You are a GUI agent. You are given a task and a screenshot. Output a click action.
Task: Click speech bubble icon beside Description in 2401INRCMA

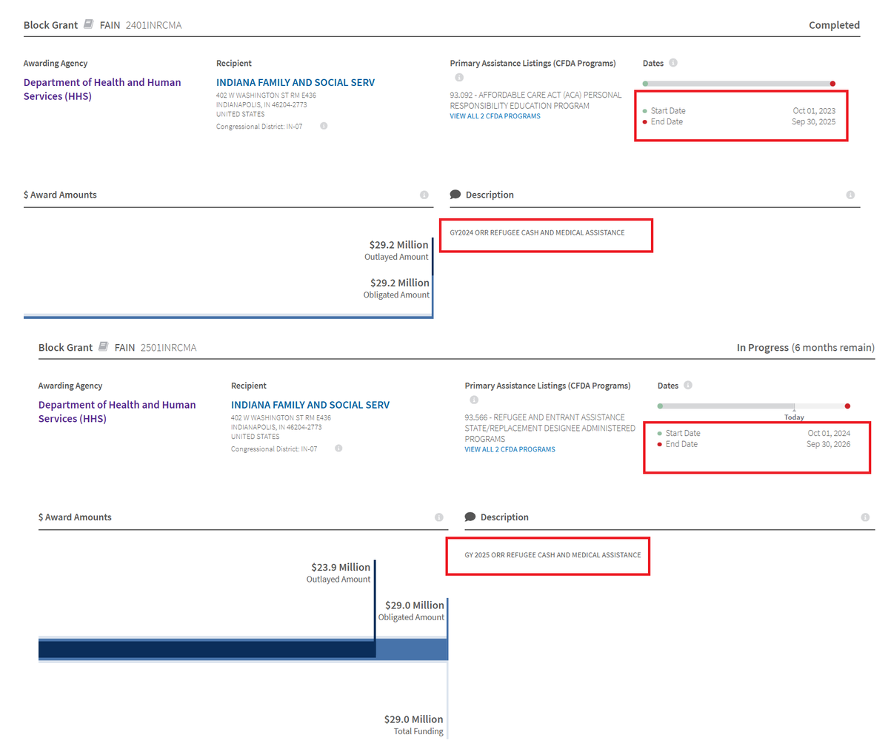click(x=455, y=194)
